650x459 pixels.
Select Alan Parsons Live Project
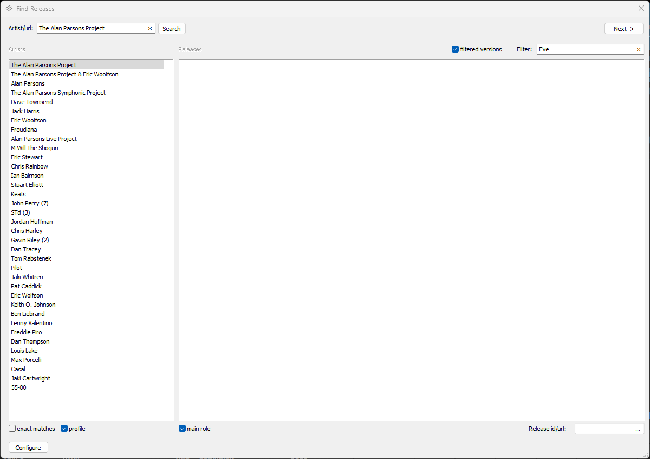[x=87, y=139]
